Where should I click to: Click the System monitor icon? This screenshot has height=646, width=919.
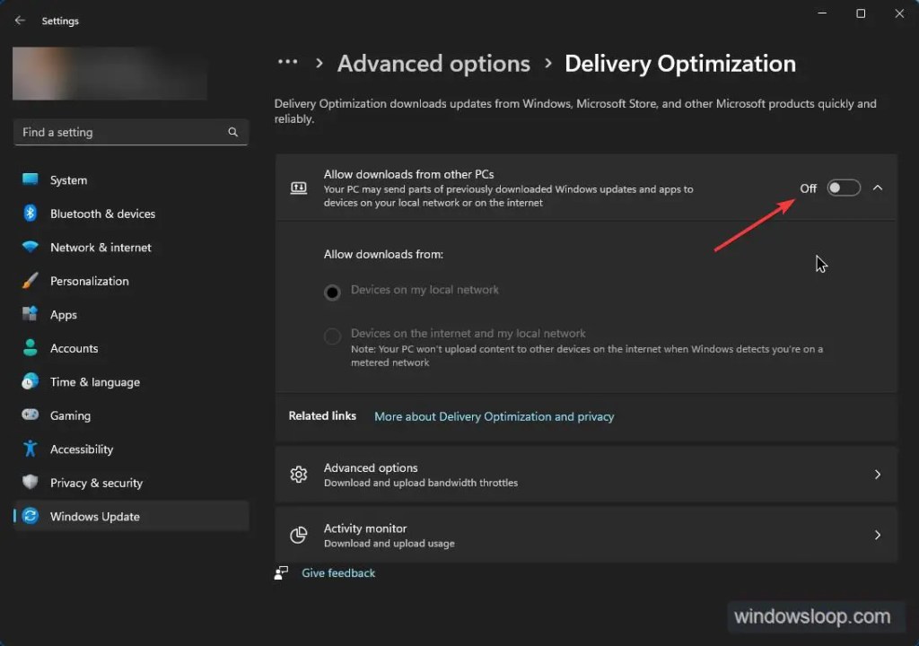[x=30, y=179]
